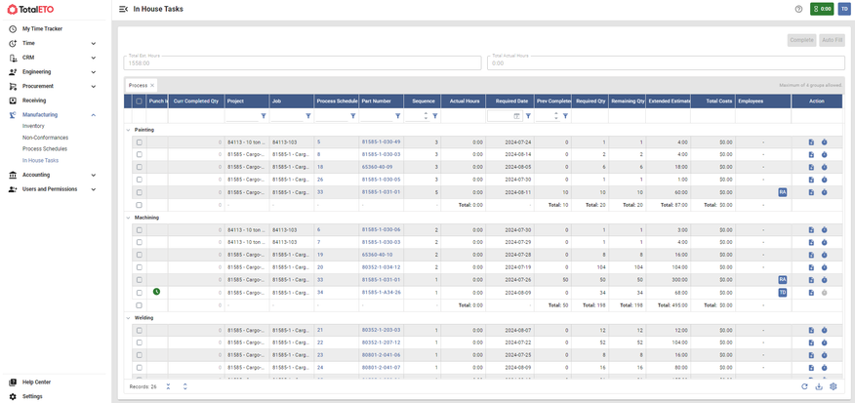Open part number link 65360-40-10

coord(378,255)
